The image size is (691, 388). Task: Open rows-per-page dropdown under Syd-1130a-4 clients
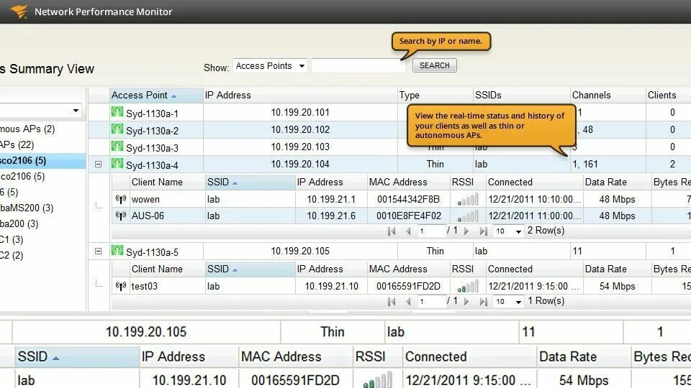509,231
